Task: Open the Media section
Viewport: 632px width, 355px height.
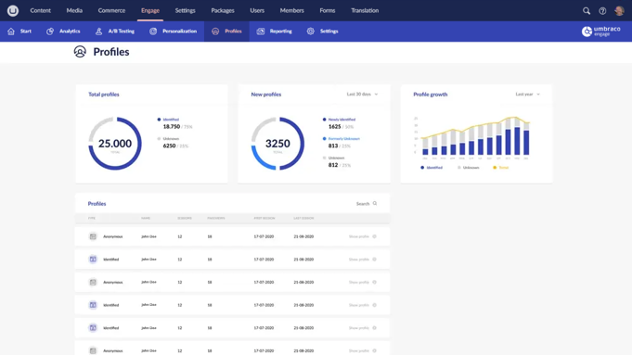Action: (x=74, y=10)
